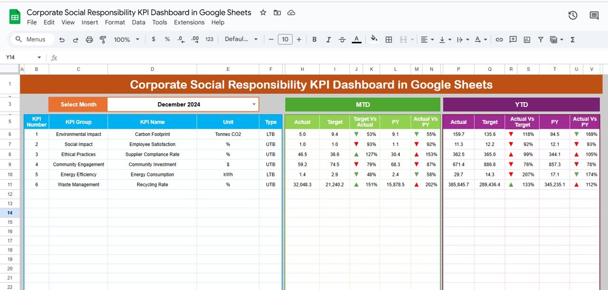The height and width of the screenshot is (290, 608).
Task: Open the fill color paint bucket
Action: point(374,39)
